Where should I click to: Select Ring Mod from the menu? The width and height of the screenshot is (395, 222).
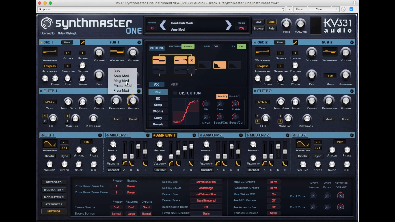(121, 81)
